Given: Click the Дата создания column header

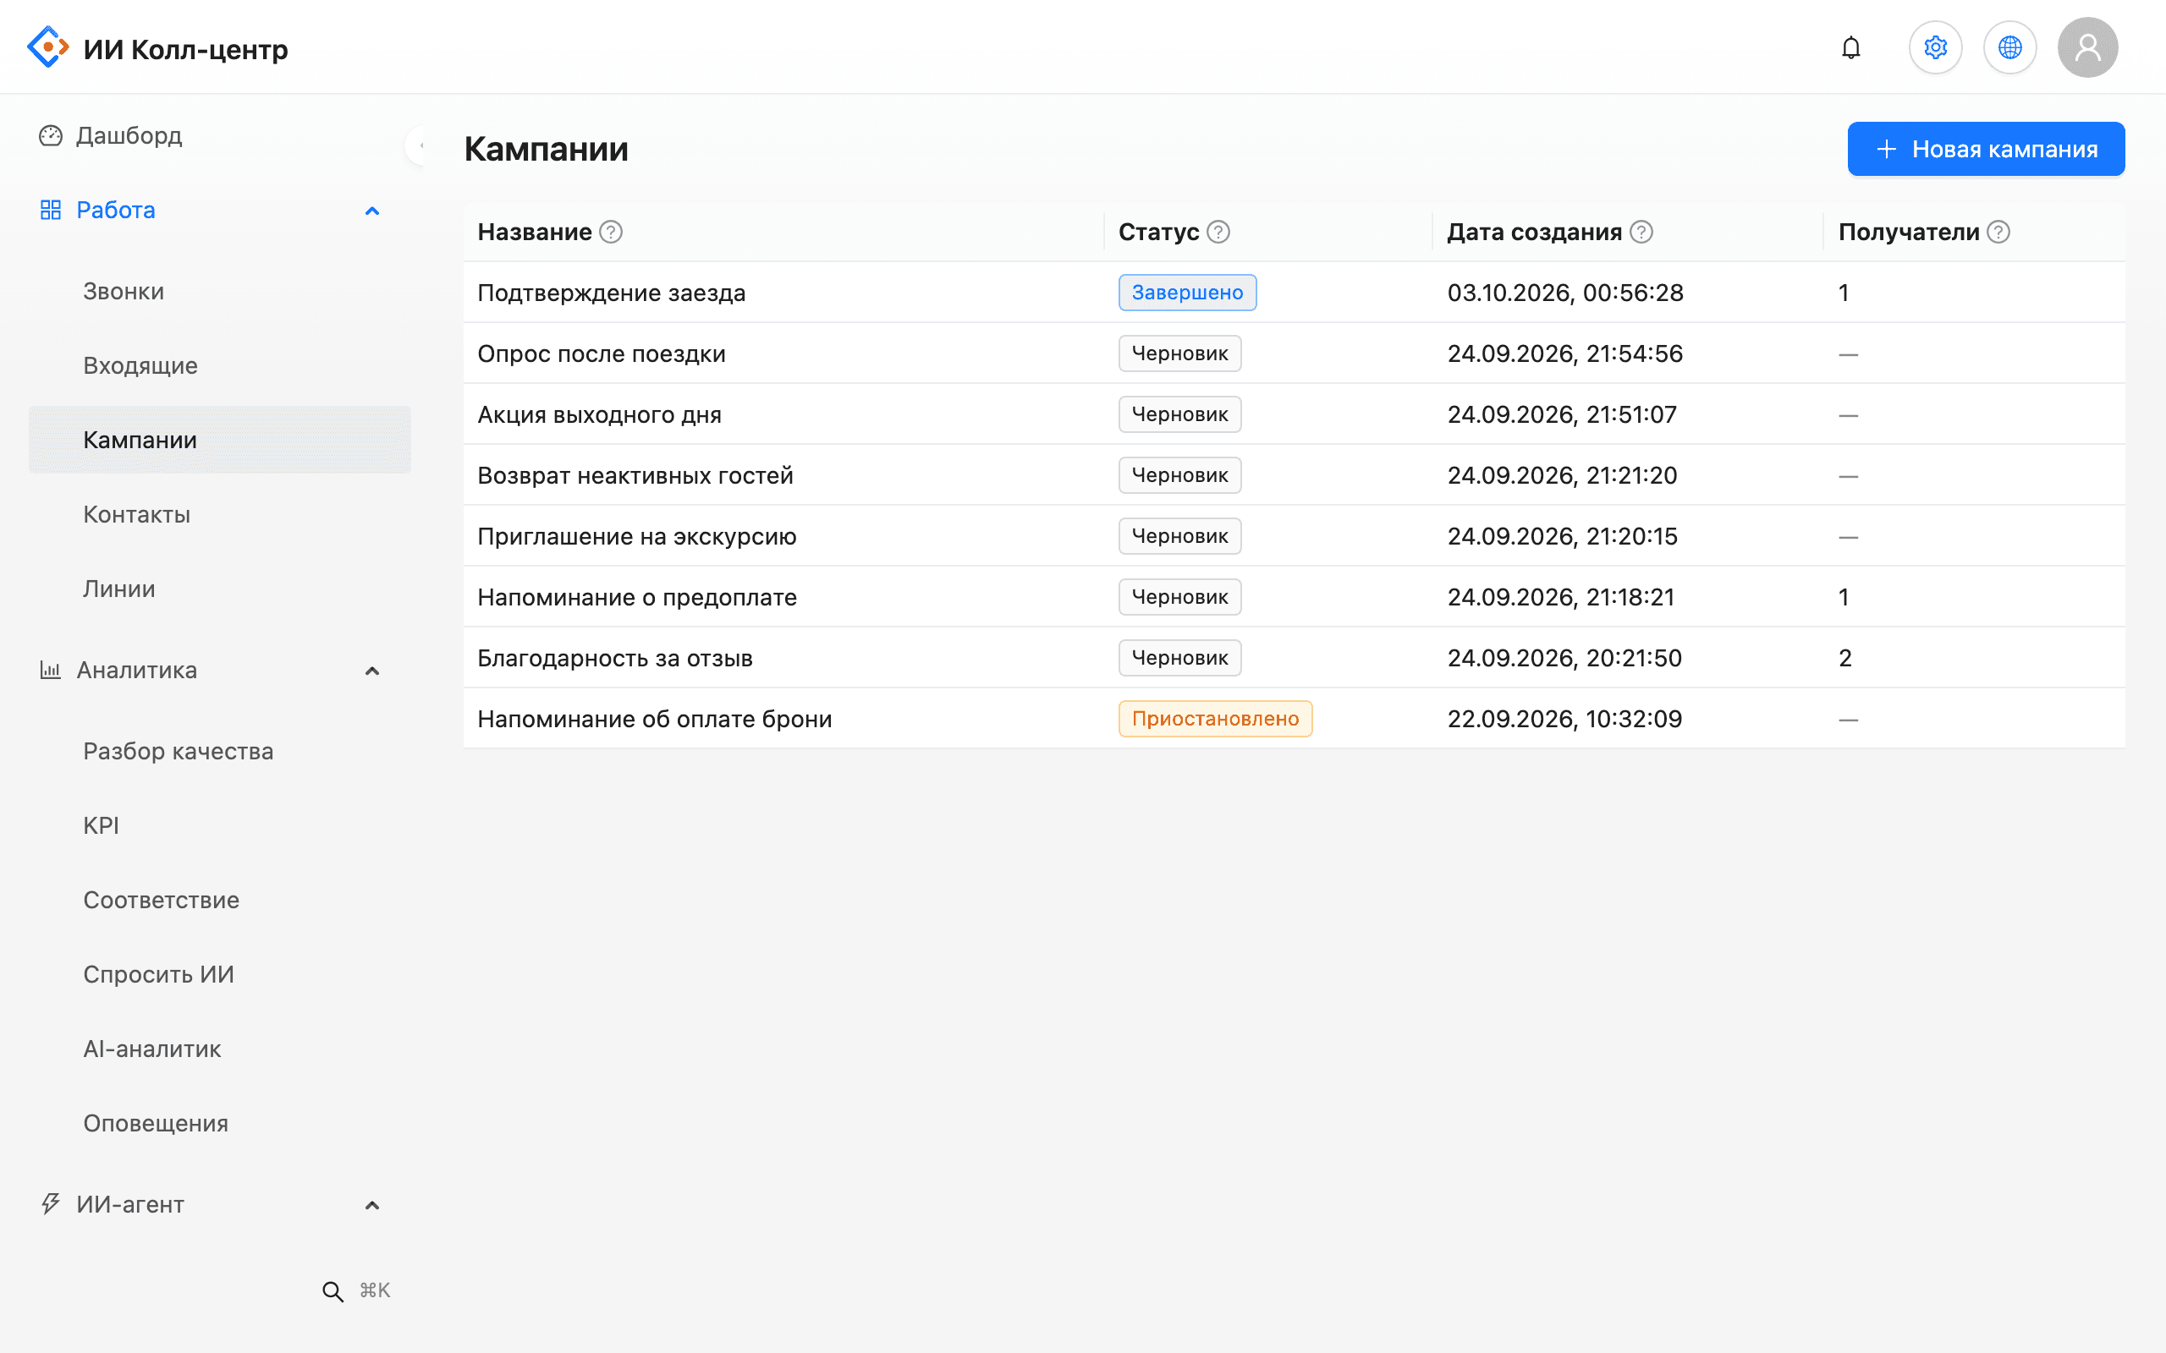Looking at the screenshot, I should pos(1534,232).
